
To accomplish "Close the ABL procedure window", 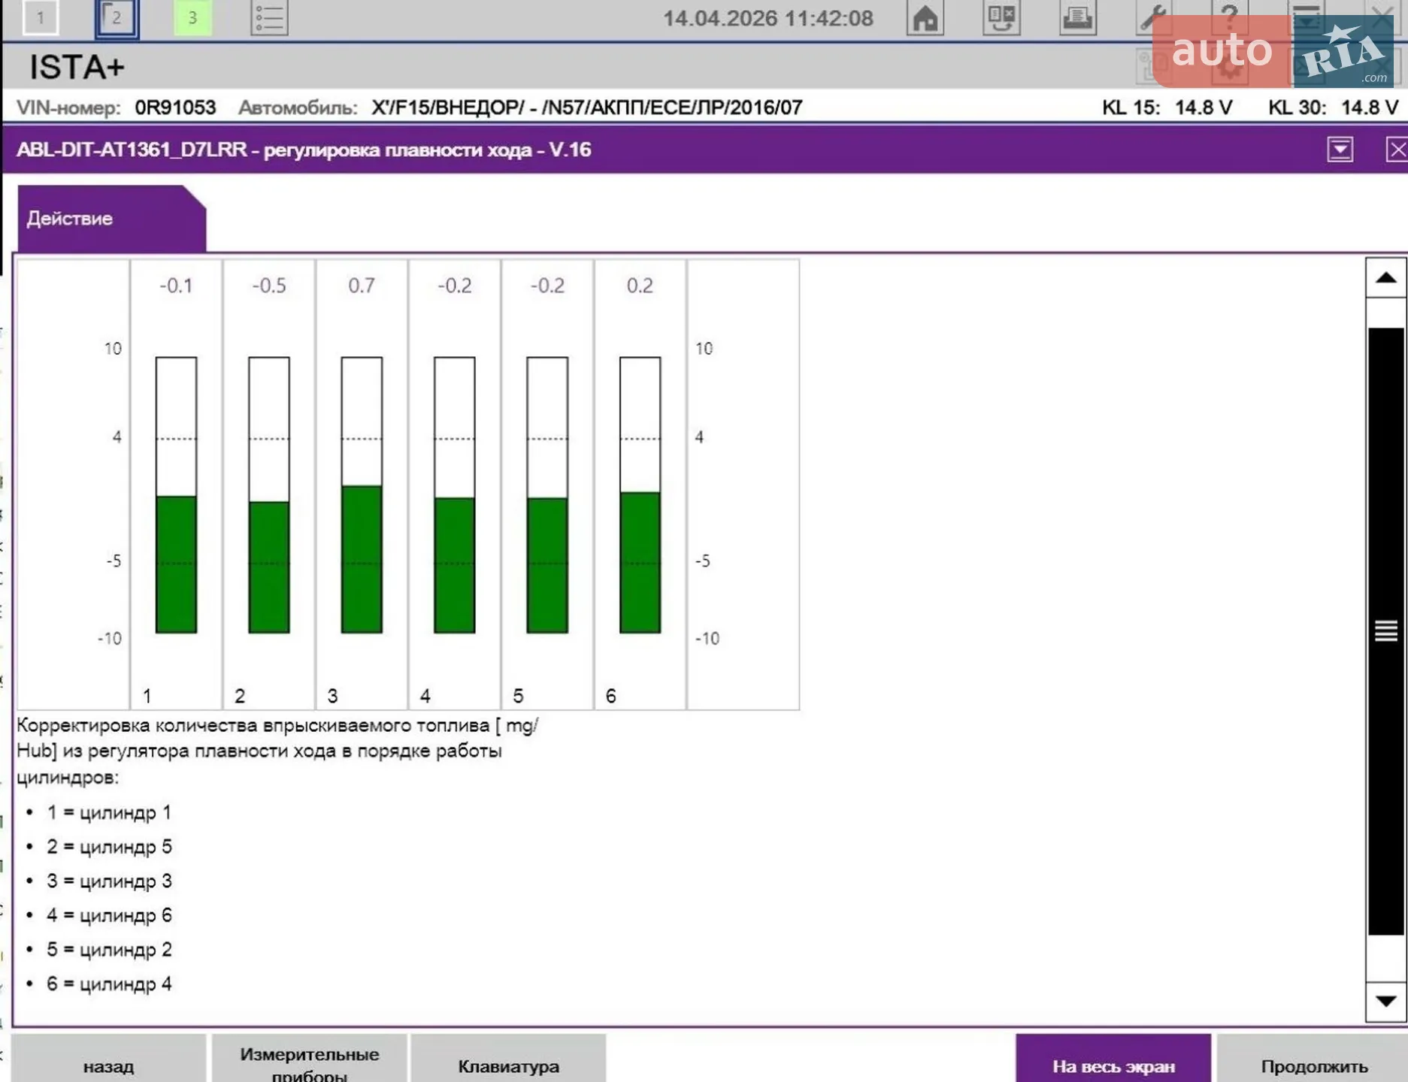I will tap(1397, 150).
